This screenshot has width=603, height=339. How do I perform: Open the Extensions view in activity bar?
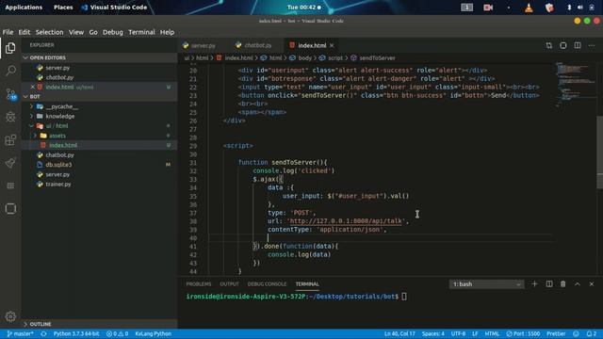click(x=10, y=140)
